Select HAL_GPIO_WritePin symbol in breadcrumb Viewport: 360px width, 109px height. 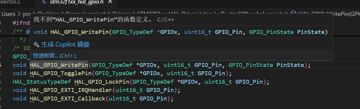pos(329,14)
